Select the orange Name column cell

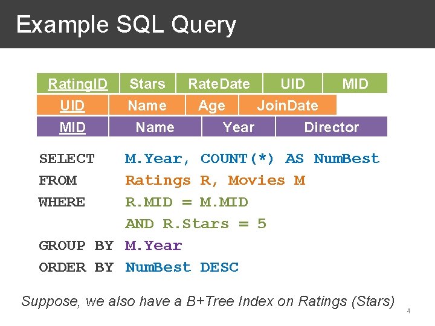pyautogui.click(x=147, y=105)
